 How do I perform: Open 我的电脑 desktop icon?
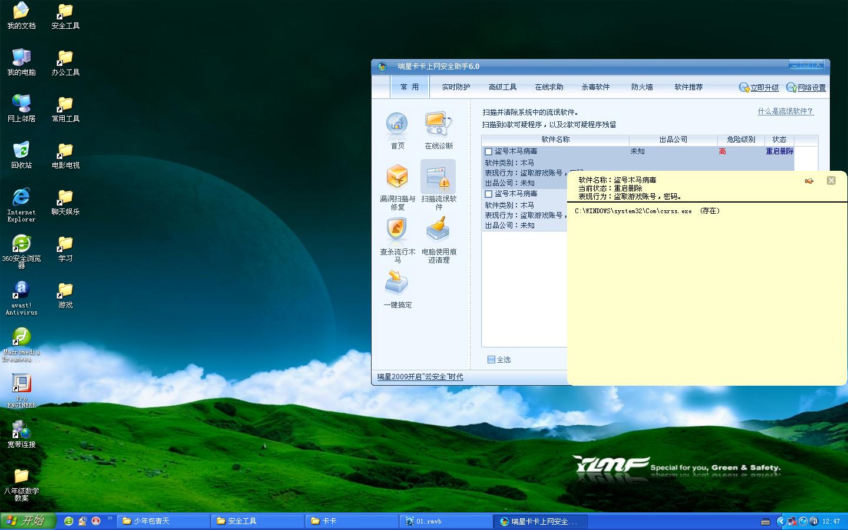point(21,62)
